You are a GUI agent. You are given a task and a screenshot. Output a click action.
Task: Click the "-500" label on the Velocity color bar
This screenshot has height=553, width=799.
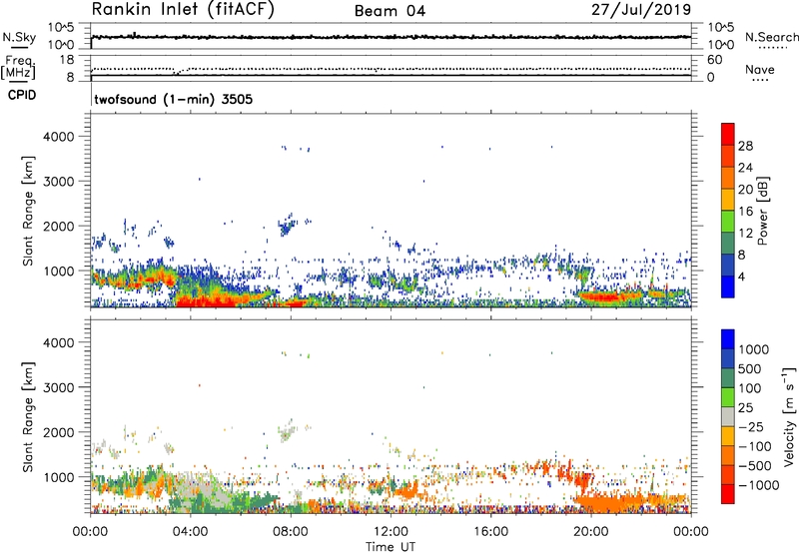755,466
